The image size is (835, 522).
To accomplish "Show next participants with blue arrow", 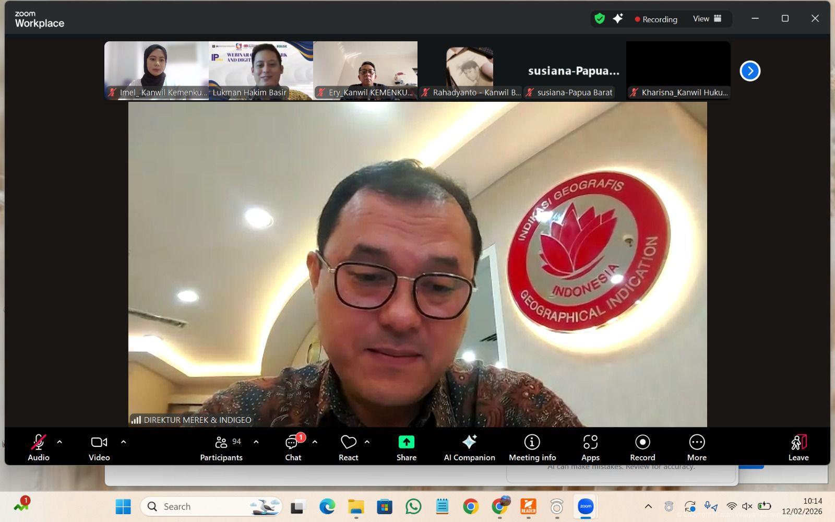I will [x=750, y=70].
